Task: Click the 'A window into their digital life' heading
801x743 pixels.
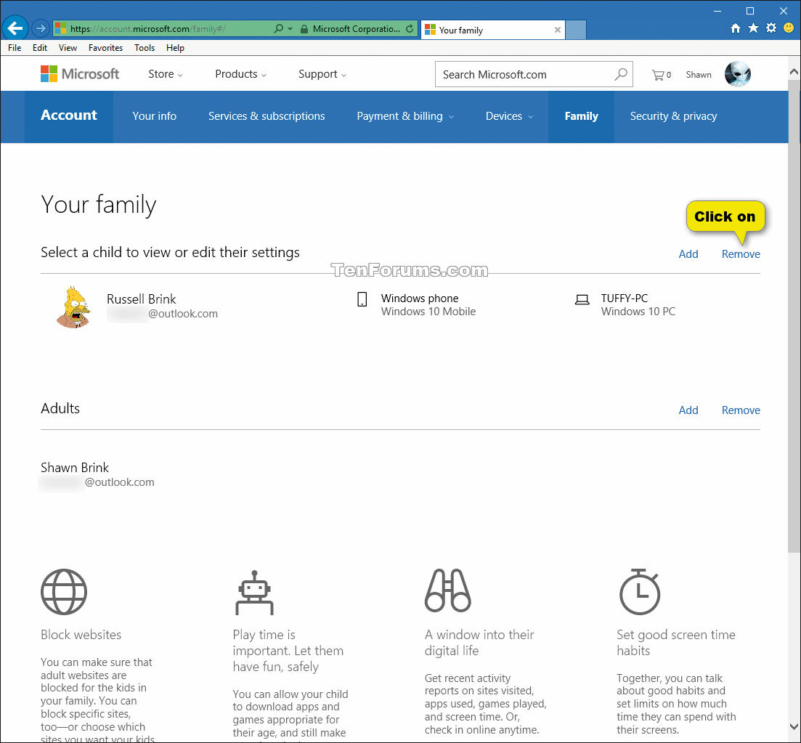Action: tap(479, 642)
